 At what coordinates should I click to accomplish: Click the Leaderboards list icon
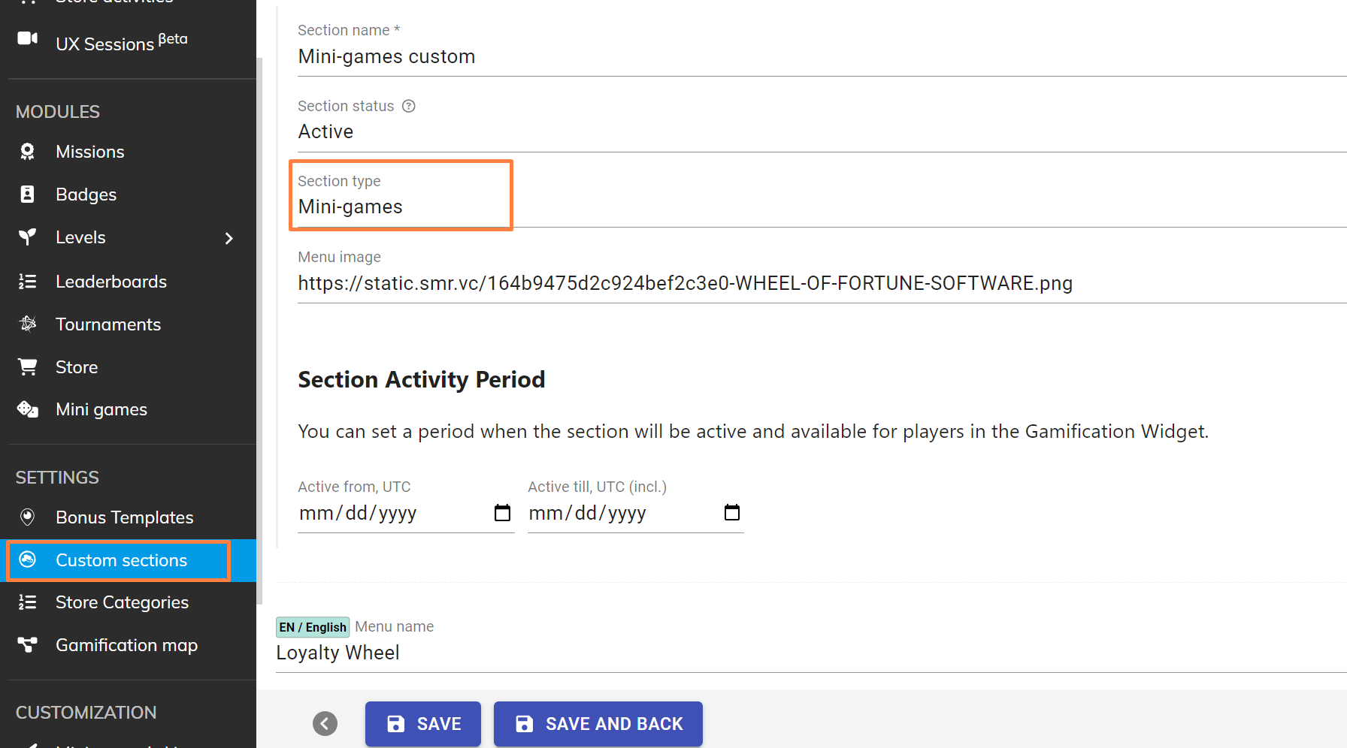pos(27,282)
